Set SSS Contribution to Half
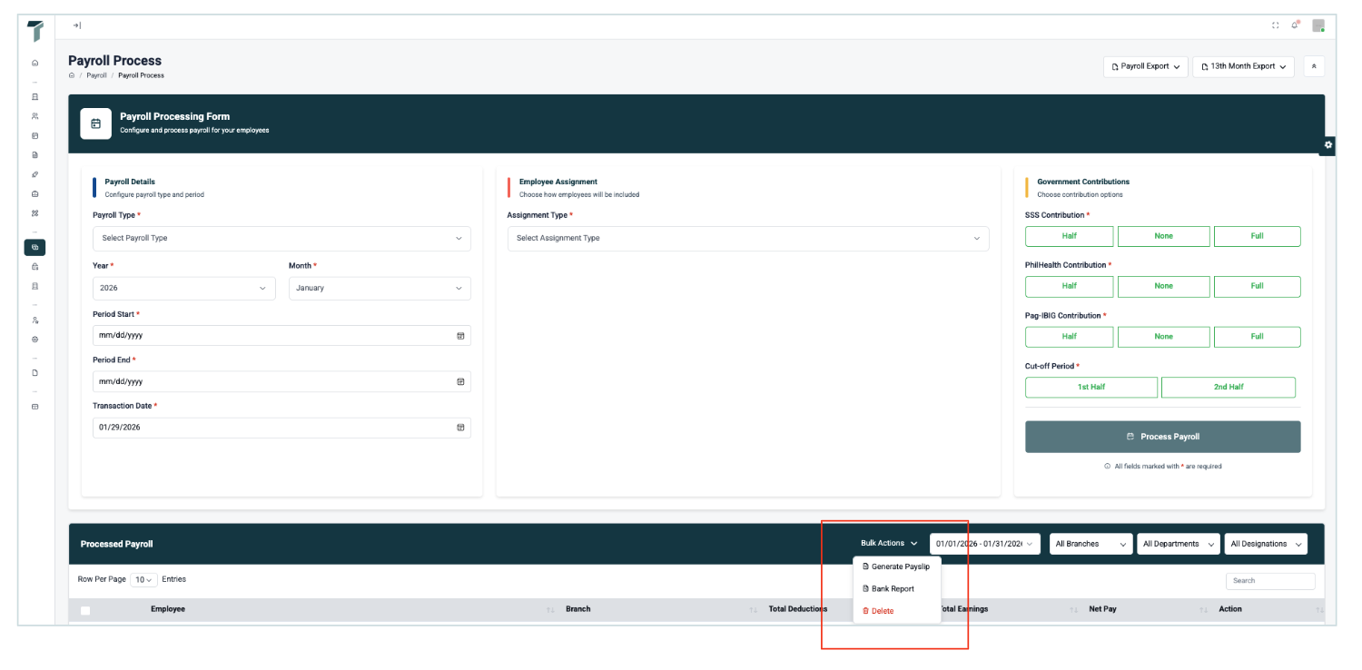This screenshot has width=1362, height=670. [1069, 236]
